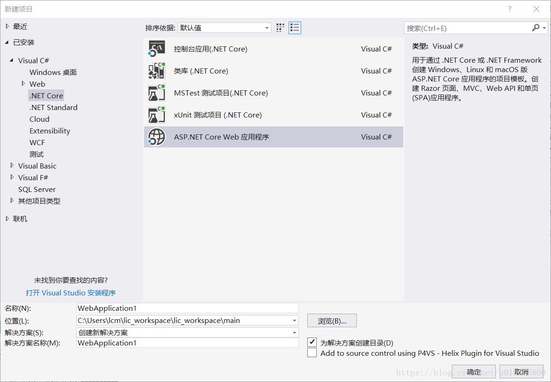
Task: Expand the Visual Basic node
Action: (x=12, y=166)
